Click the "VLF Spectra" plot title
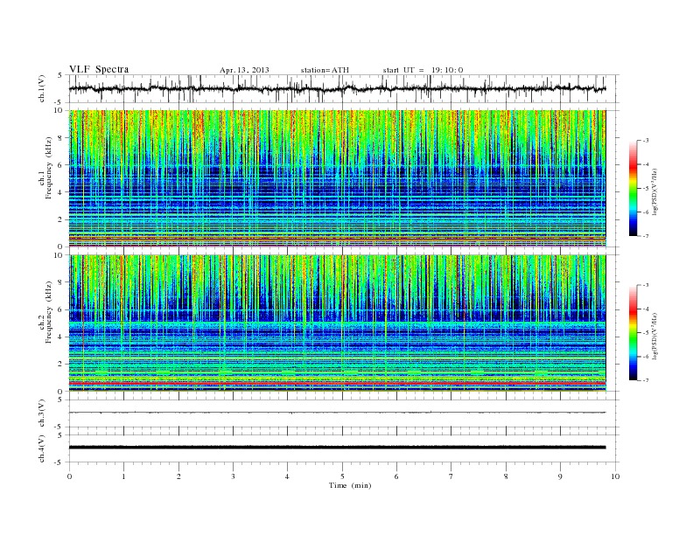Image resolution: width=693 pixels, height=535 pixels. 99,69
